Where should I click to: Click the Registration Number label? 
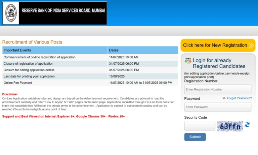coord(201,81)
